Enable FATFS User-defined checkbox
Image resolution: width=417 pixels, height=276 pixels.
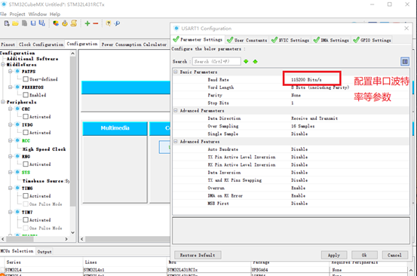point(26,79)
